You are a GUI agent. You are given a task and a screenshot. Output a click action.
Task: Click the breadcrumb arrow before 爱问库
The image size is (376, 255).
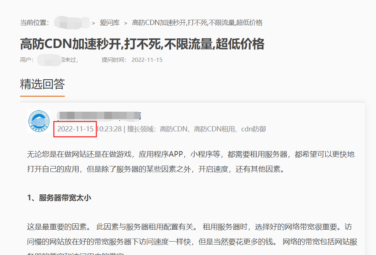tap(94, 23)
